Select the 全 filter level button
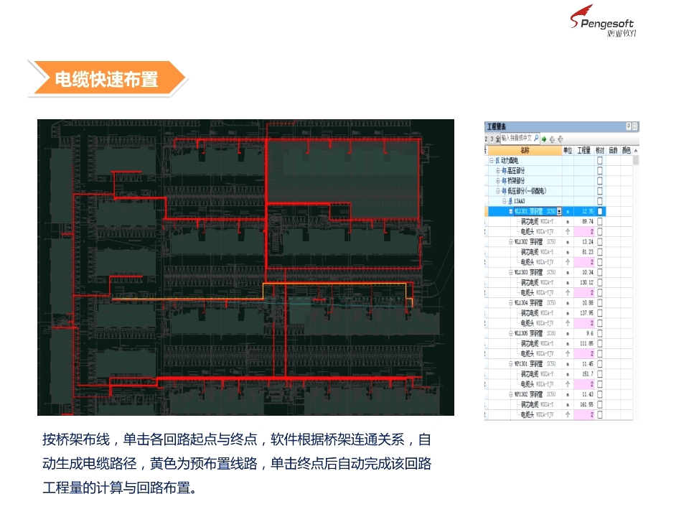Screen dimensions: 689x517 pos(498,139)
